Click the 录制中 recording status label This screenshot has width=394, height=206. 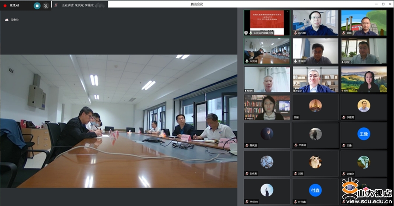pos(15,20)
